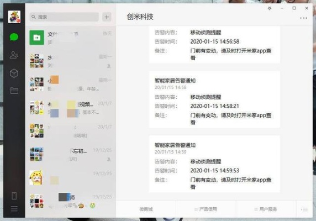316x221 pixels.
Task: Click the mute bell icon on 水 chat
Action: 109,66
